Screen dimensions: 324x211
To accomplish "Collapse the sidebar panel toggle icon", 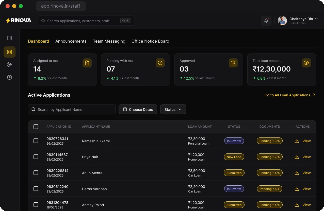I will [x=9, y=38].
